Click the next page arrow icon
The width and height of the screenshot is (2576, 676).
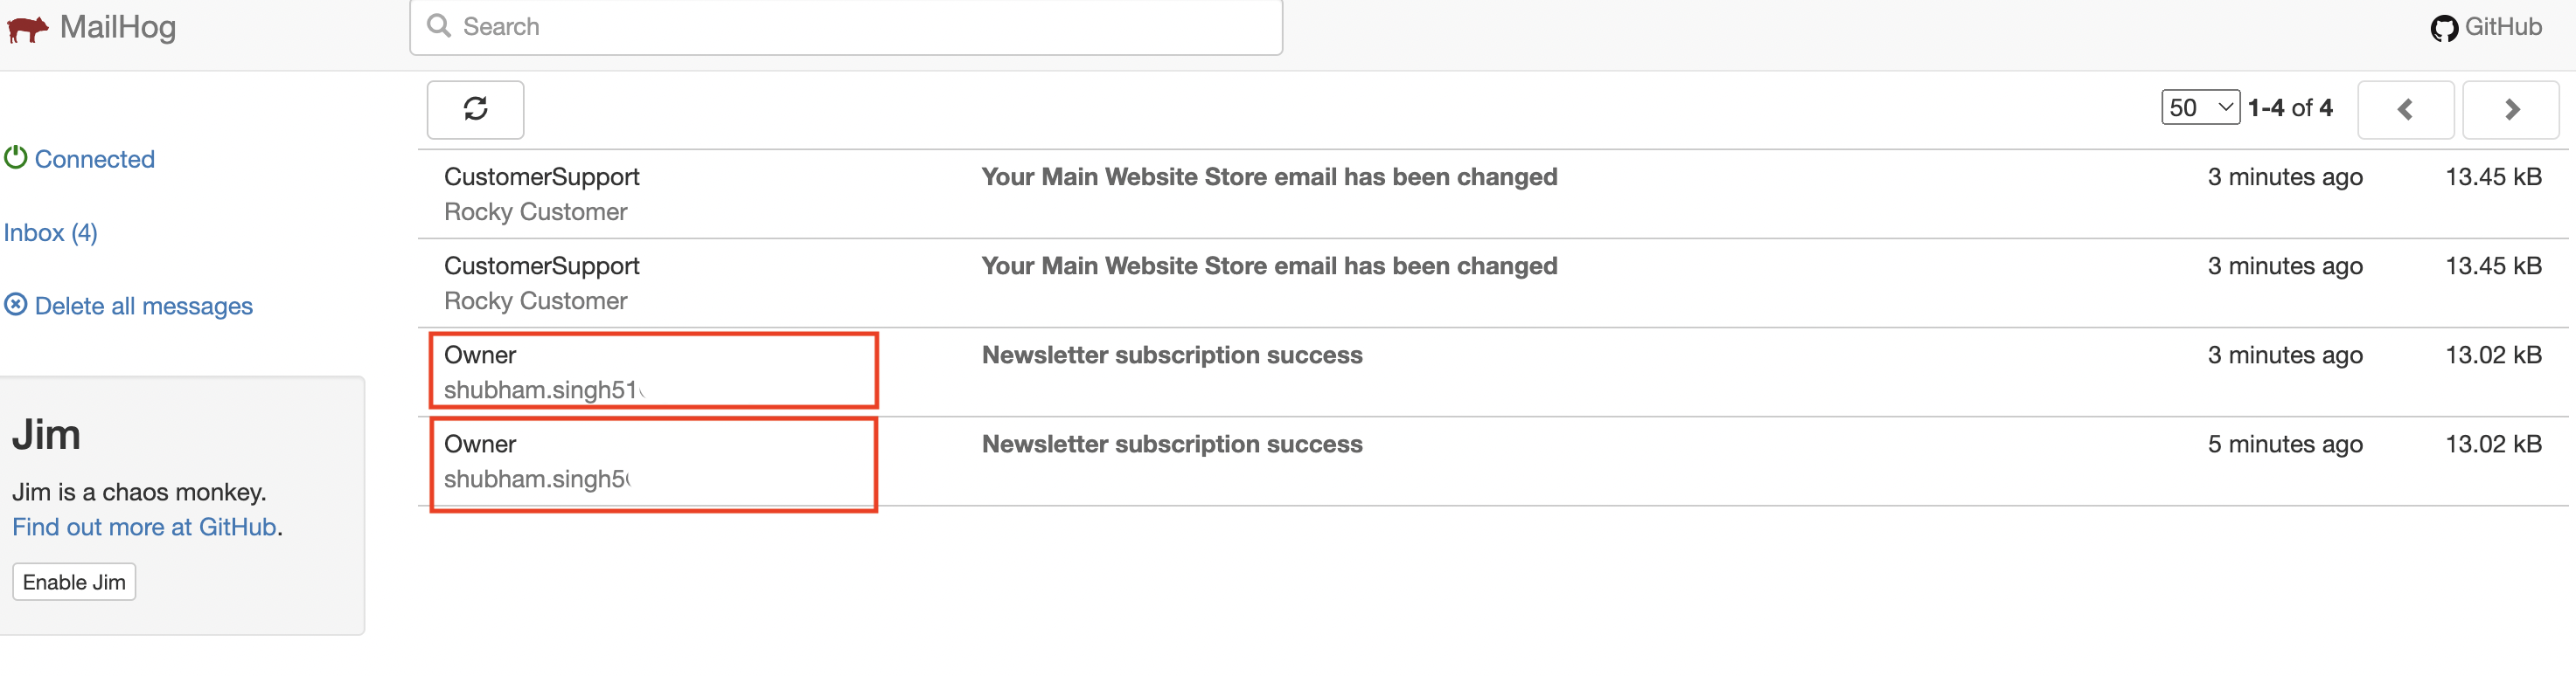(2510, 109)
